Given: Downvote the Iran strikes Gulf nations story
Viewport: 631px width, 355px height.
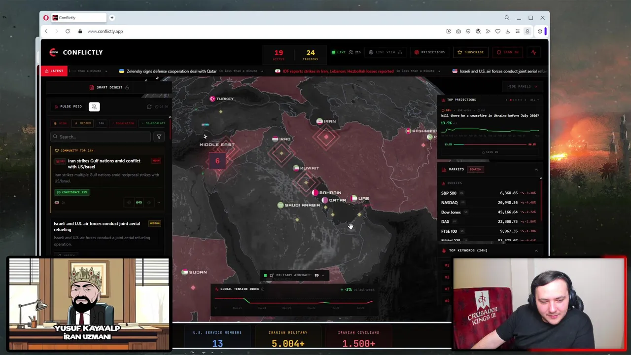Looking at the screenshot, I should [149, 202].
